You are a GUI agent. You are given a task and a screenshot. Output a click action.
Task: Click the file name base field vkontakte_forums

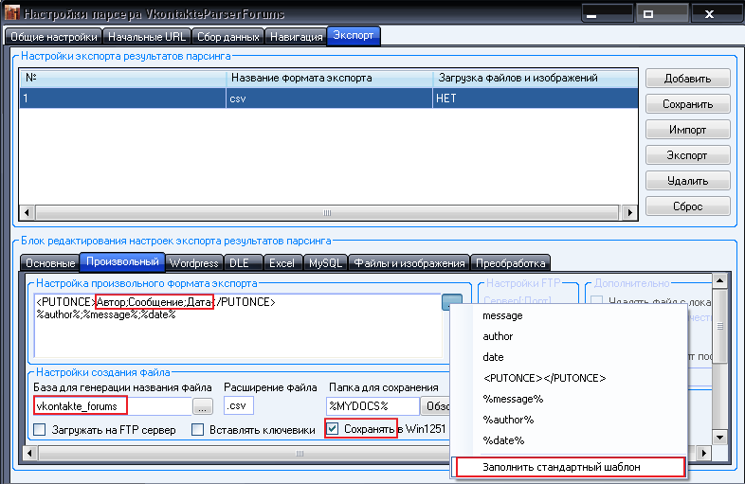click(x=113, y=406)
